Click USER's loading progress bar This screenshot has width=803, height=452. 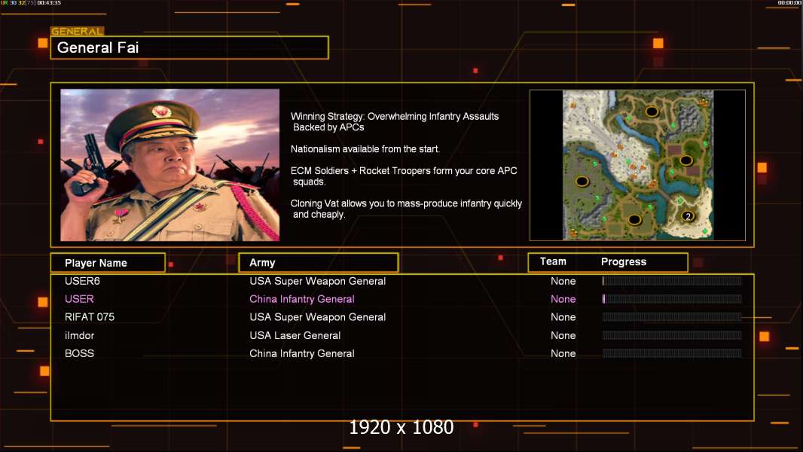(x=672, y=299)
